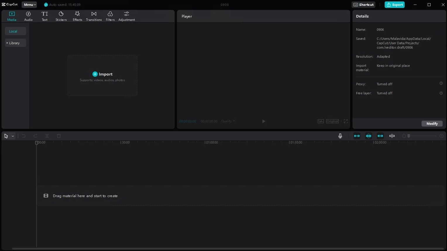The width and height of the screenshot is (447, 251).
Task: Open the Effects panel
Action: 77,16
